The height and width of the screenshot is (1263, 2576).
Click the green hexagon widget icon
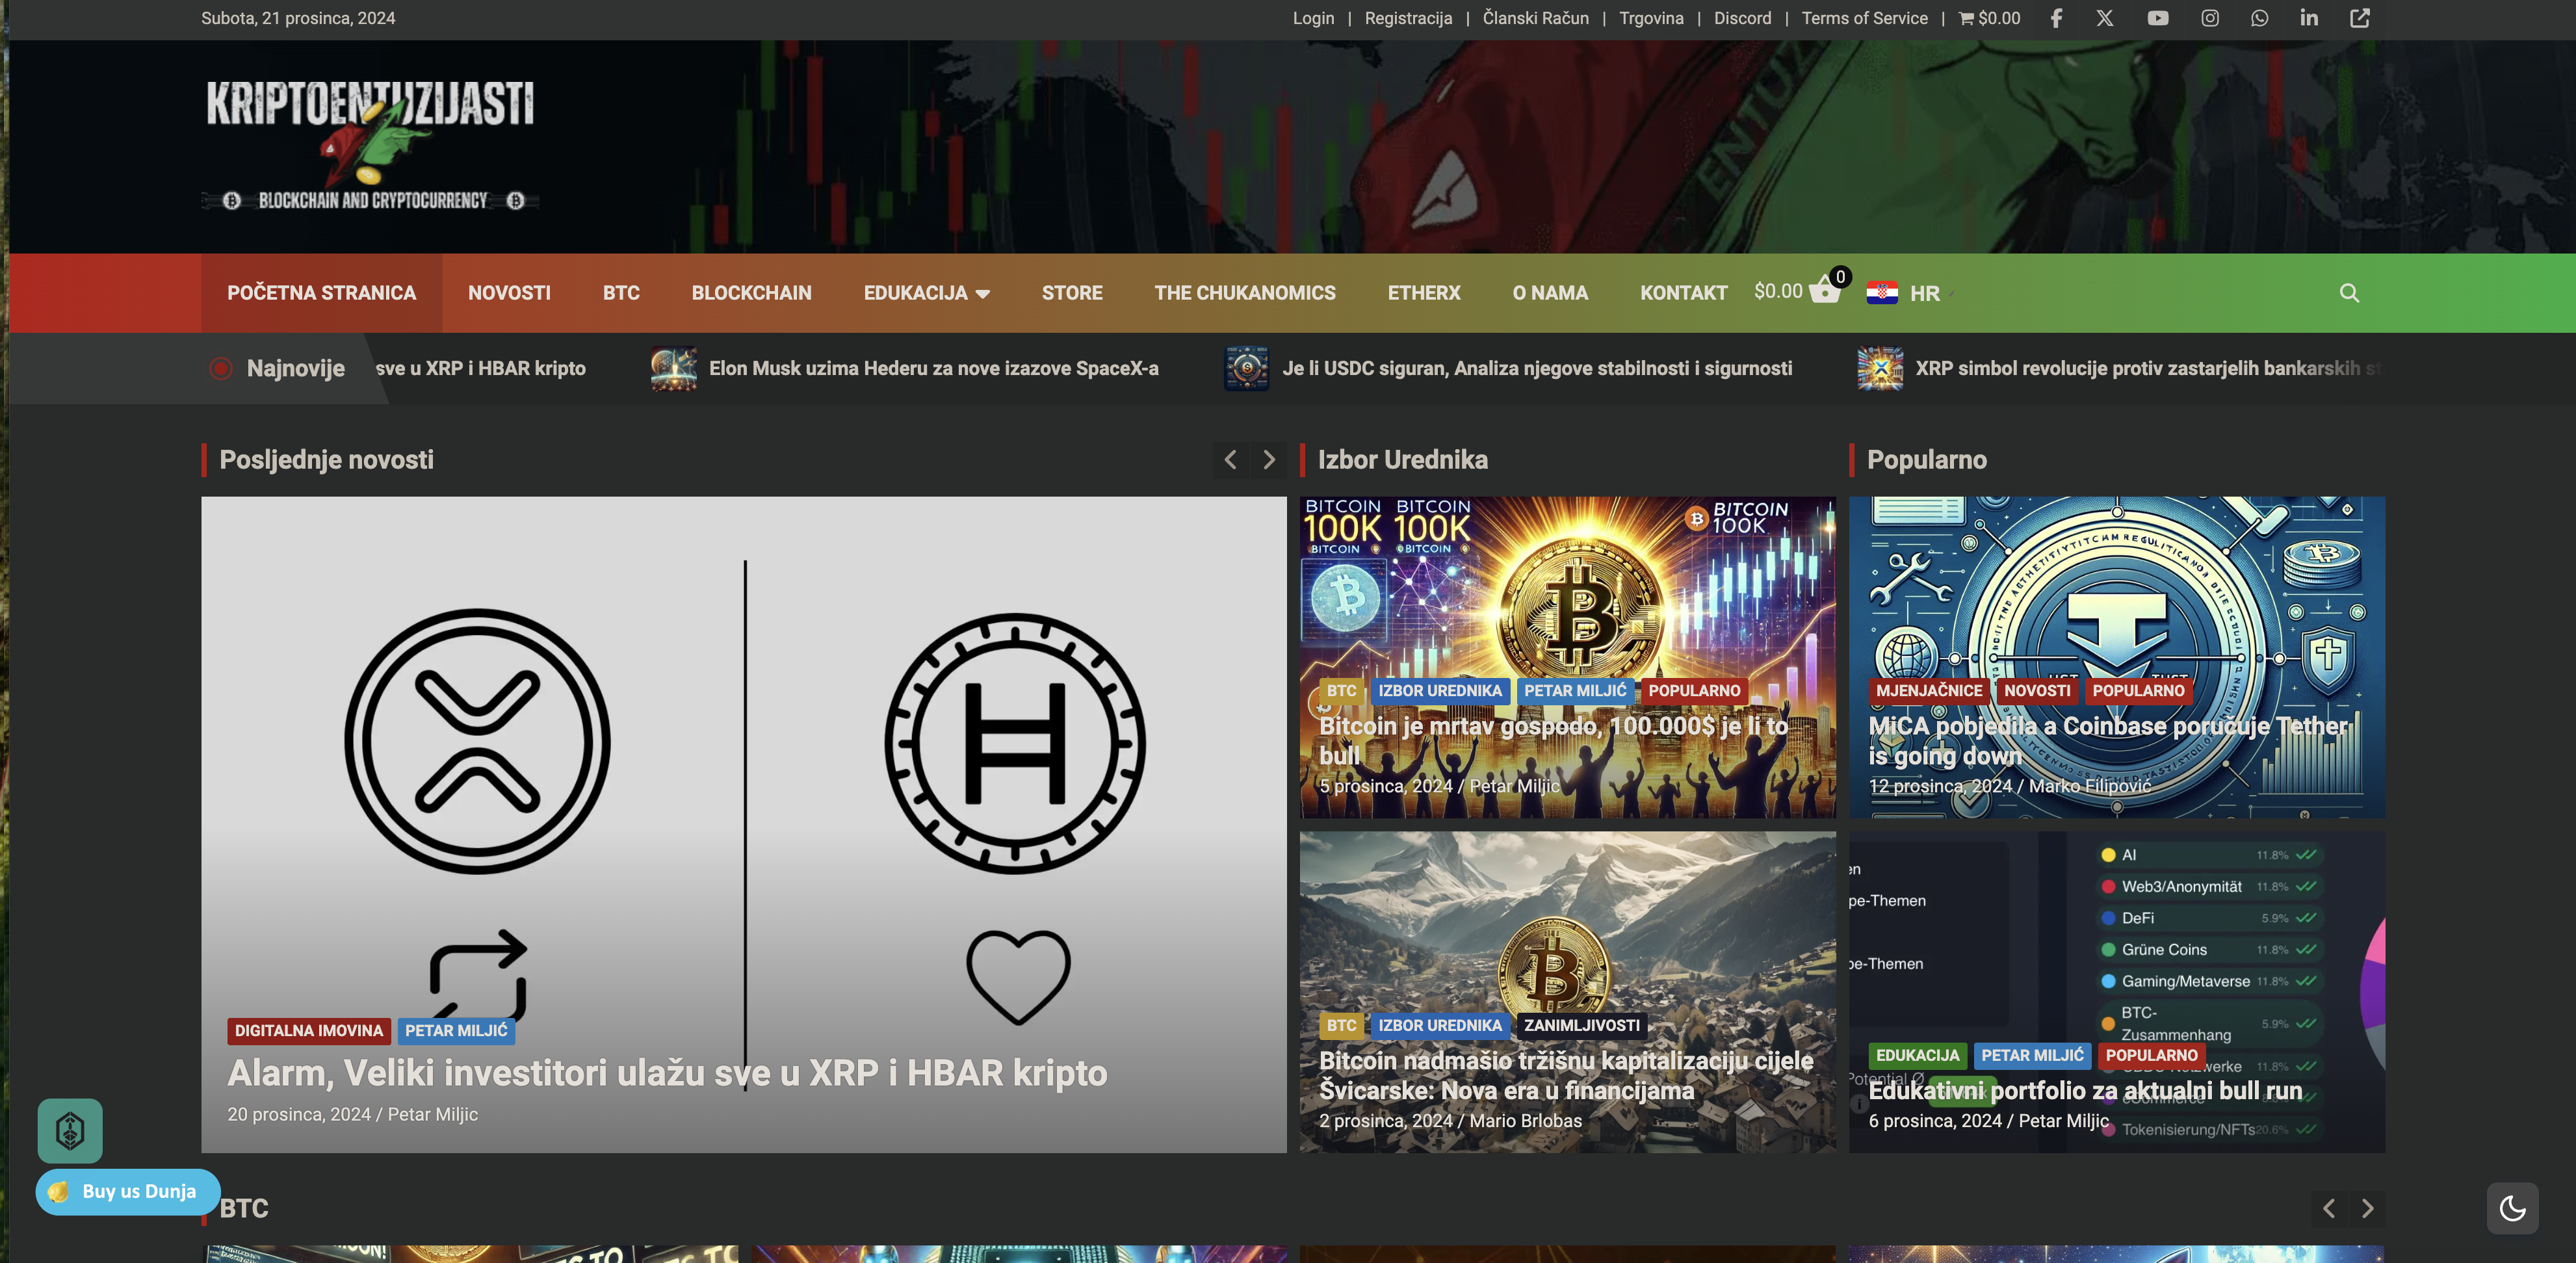click(x=70, y=1131)
